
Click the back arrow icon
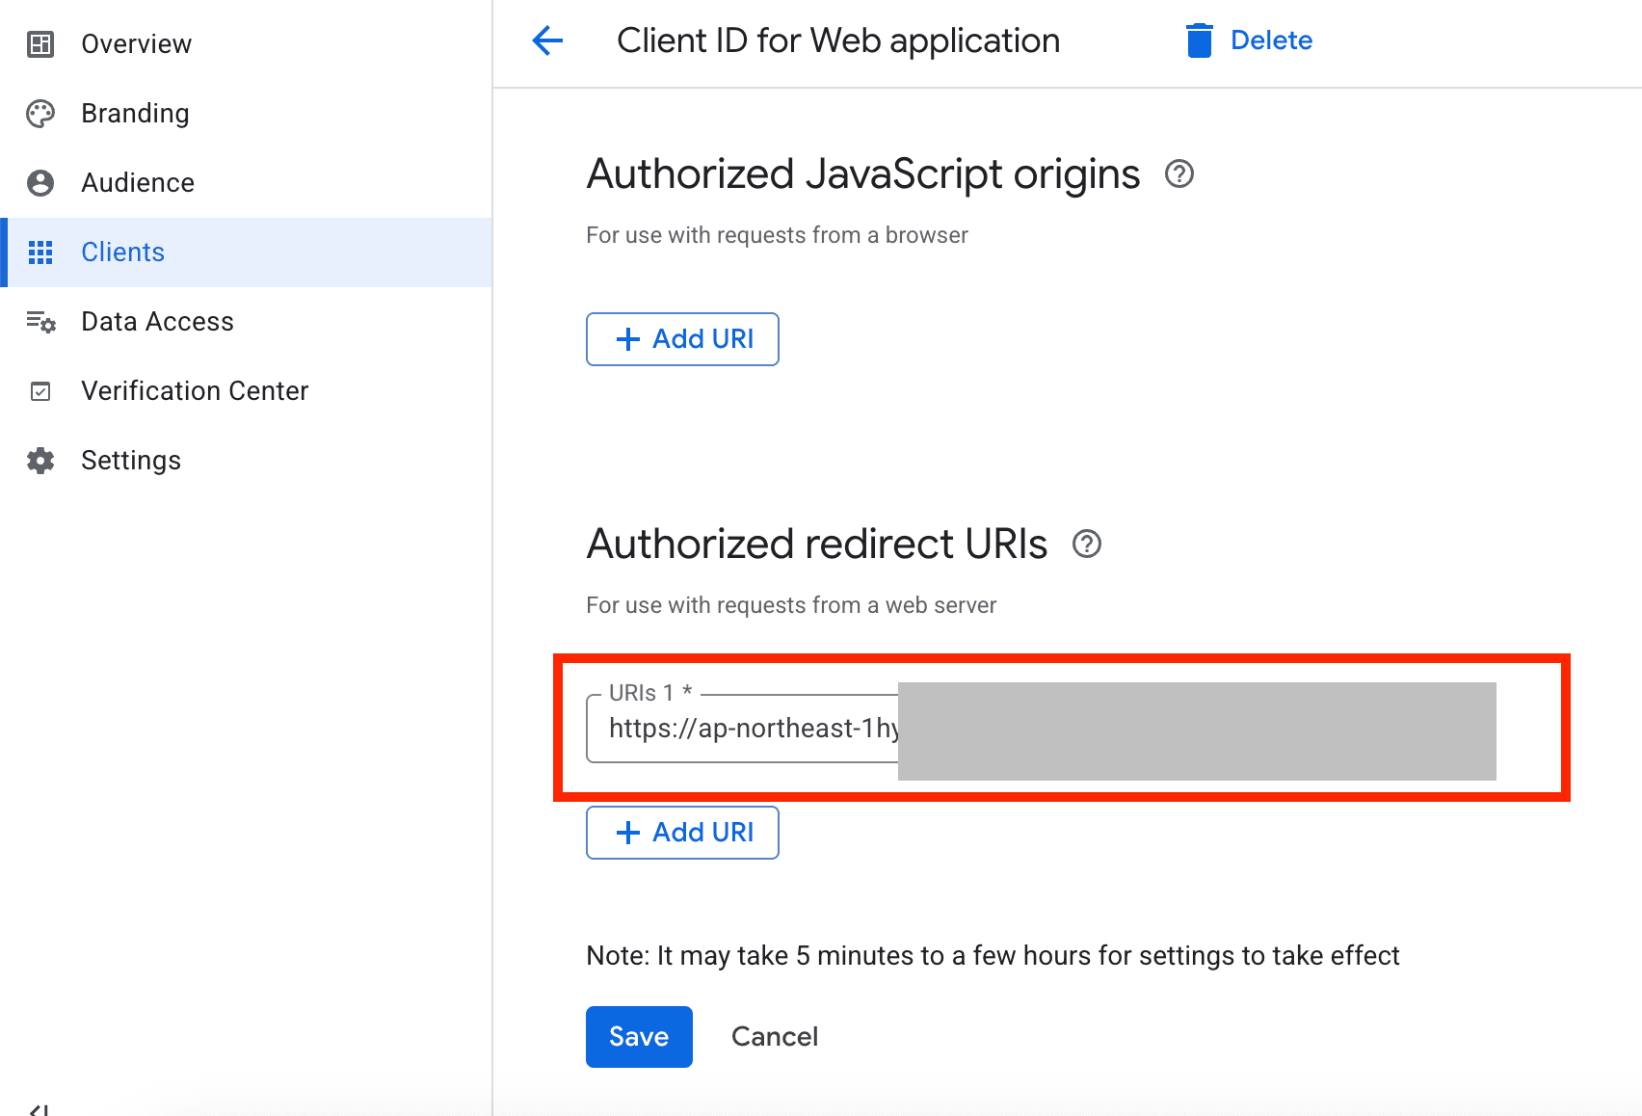pos(547,40)
